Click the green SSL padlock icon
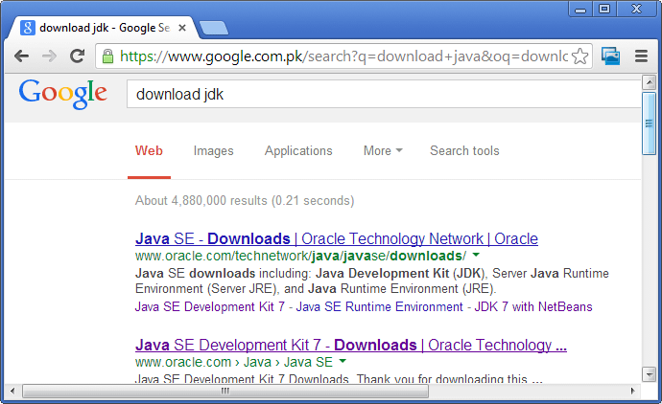The height and width of the screenshot is (404, 662). (x=107, y=56)
